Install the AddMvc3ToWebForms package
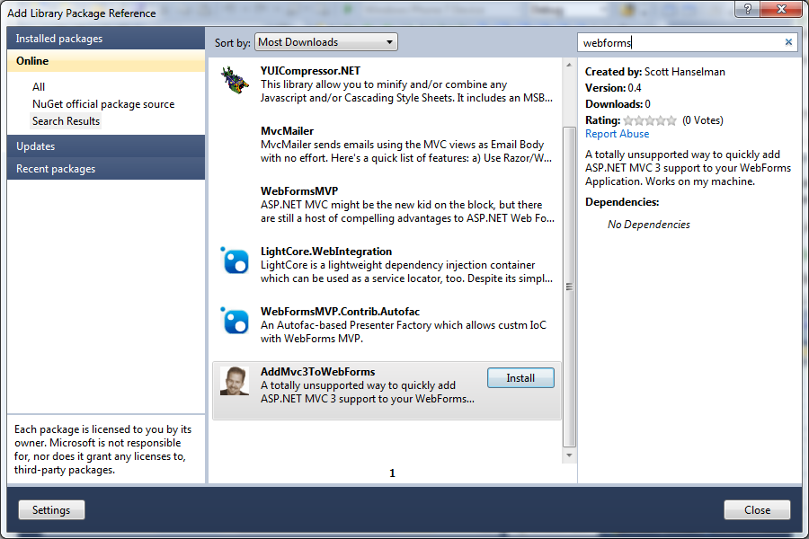This screenshot has height=539, width=809. [x=520, y=378]
